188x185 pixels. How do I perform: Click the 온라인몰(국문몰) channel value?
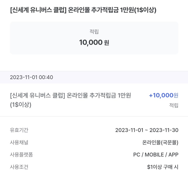click(160, 143)
